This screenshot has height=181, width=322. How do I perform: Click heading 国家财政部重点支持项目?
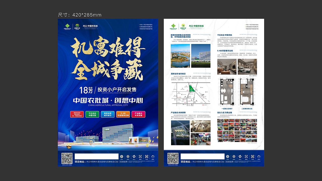[180, 35]
